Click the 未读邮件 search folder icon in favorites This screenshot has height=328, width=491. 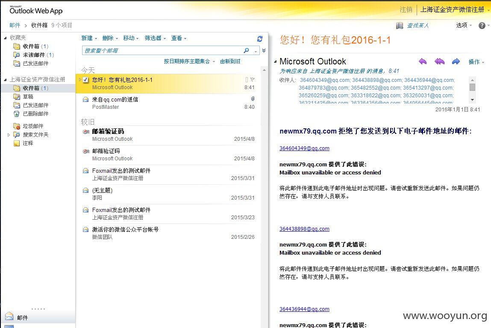(x=17, y=55)
